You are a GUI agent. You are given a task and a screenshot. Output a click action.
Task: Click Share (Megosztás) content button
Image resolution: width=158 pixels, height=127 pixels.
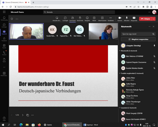click(x=134, y=19)
